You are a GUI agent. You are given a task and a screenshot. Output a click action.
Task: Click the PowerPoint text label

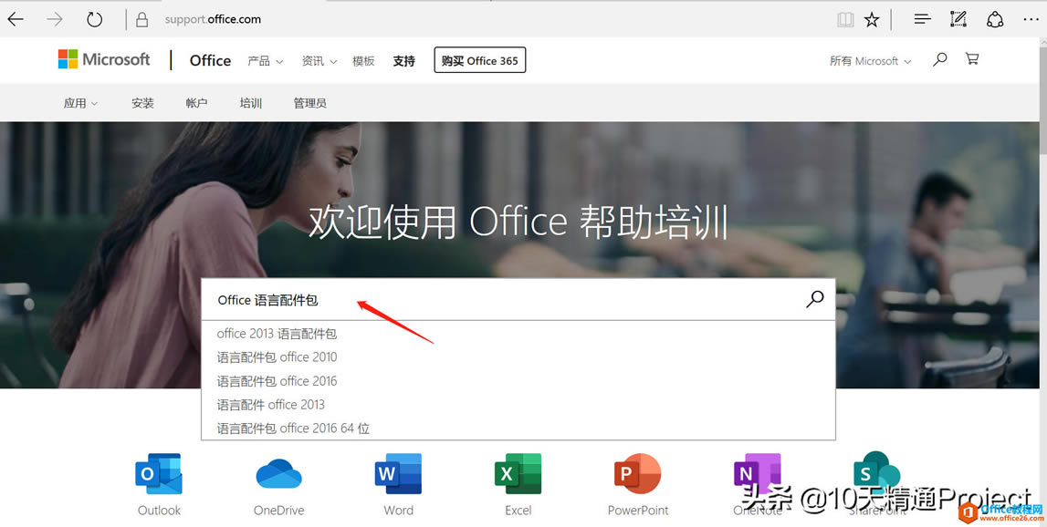coord(638,511)
